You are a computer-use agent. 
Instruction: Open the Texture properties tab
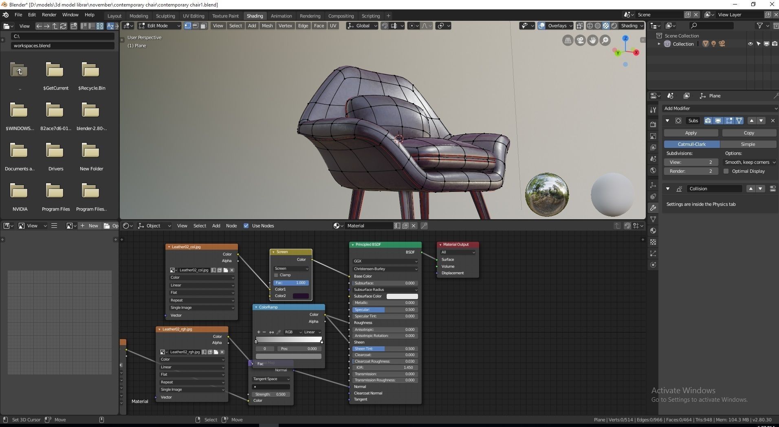[653, 242]
